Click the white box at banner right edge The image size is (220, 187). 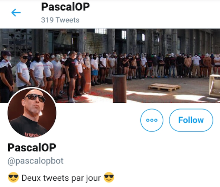click(214, 86)
